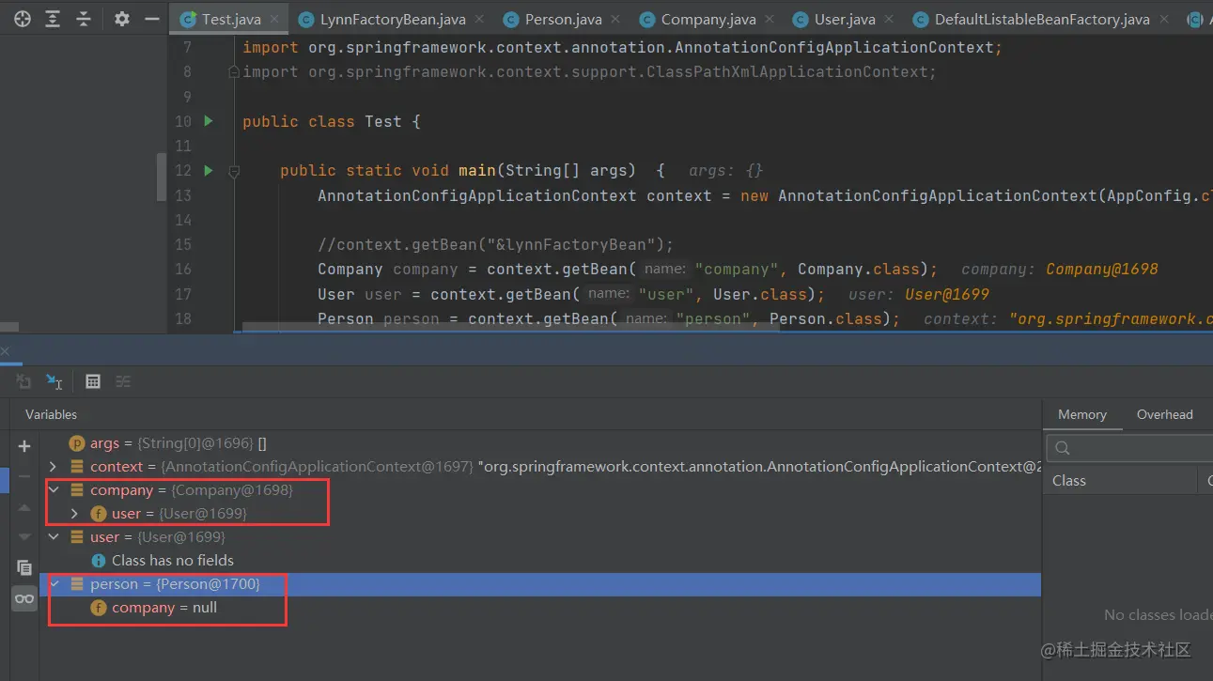
Task: Select the company = null field row
Action: click(540, 608)
